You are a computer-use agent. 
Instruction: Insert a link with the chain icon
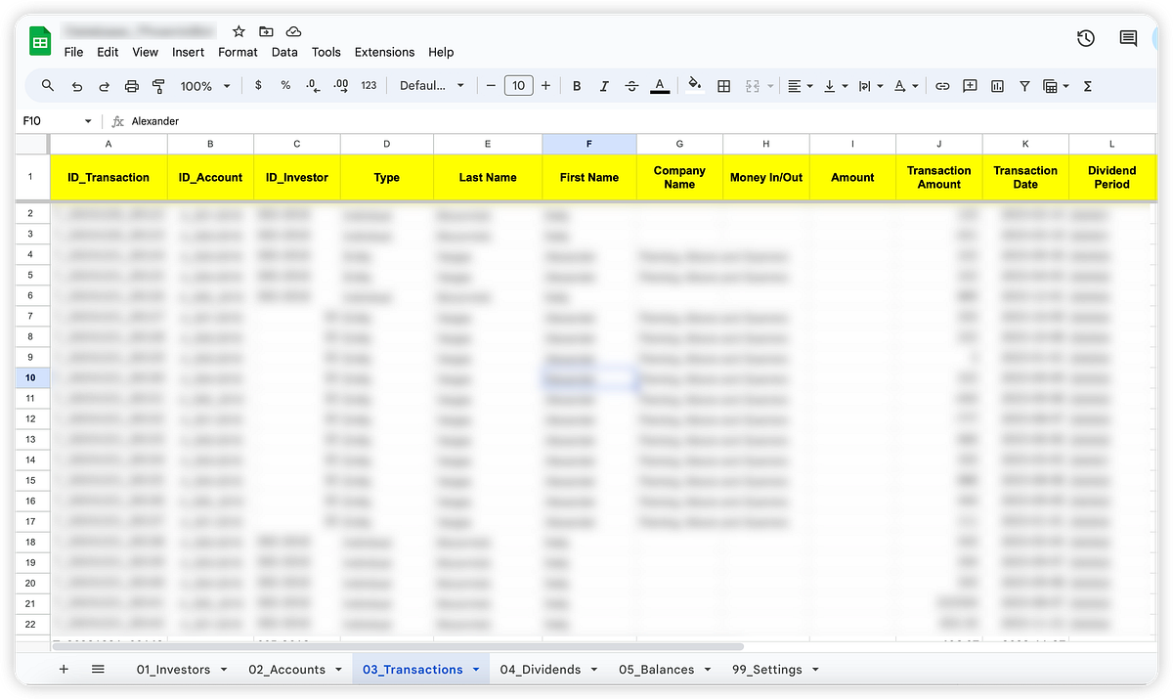pos(942,86)
